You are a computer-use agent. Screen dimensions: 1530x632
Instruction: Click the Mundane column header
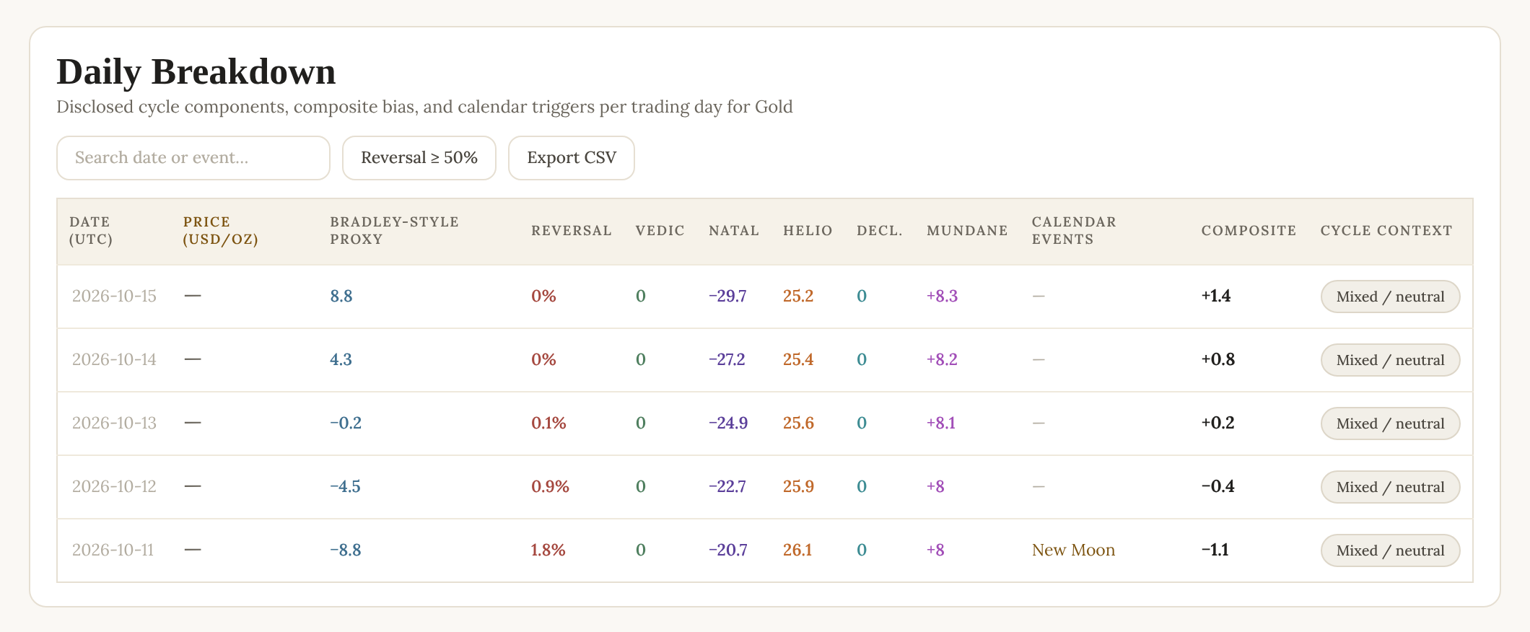pos(967,231)
